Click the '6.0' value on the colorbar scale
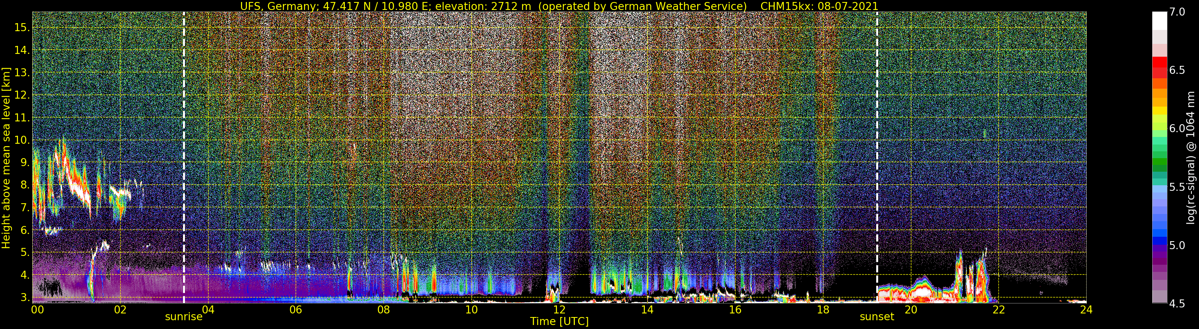Viewport: 1199px width, 329px height. coord(1177,129)
